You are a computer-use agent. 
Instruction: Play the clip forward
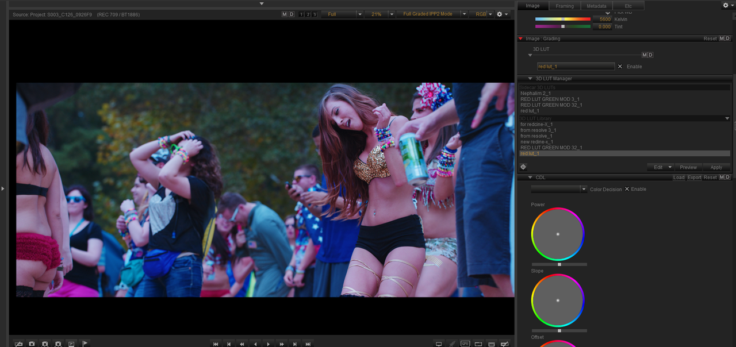coord(269,344)
